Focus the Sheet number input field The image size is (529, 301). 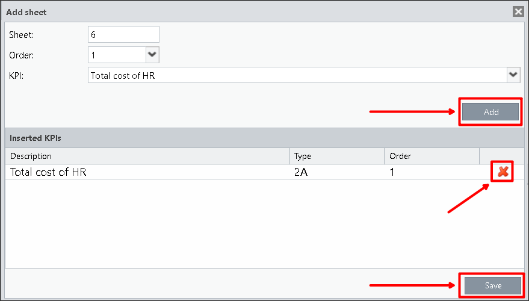pyautogui.click(x=123, y=35)
